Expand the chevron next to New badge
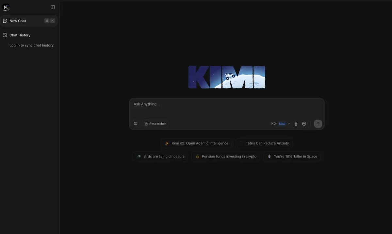The width and height of the screenshot is (392, 234). pos(289,124)
